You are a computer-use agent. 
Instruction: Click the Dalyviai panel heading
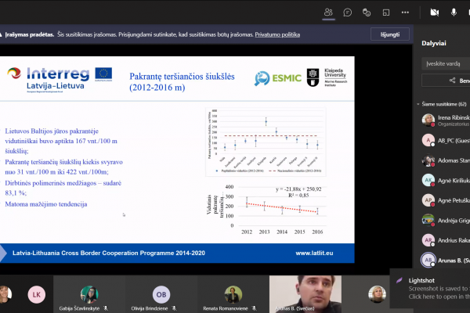point(434,43)
